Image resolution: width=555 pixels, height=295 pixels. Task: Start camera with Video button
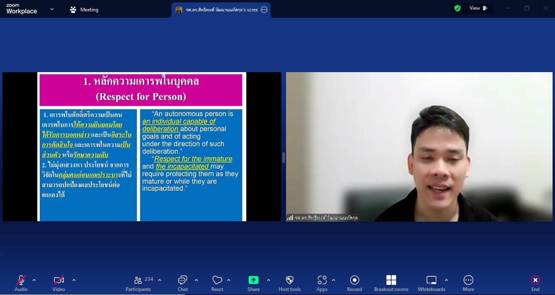point(59,283)
